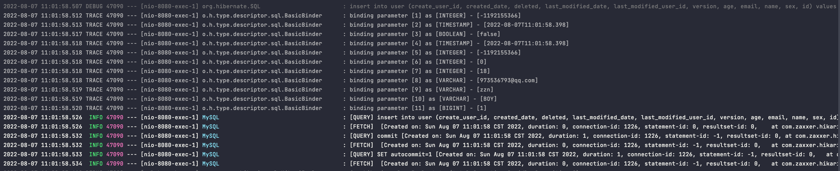Click the org.hibernate.SQL logger name
This screenshot has width=840, height=171.
[x=231, y=6]
